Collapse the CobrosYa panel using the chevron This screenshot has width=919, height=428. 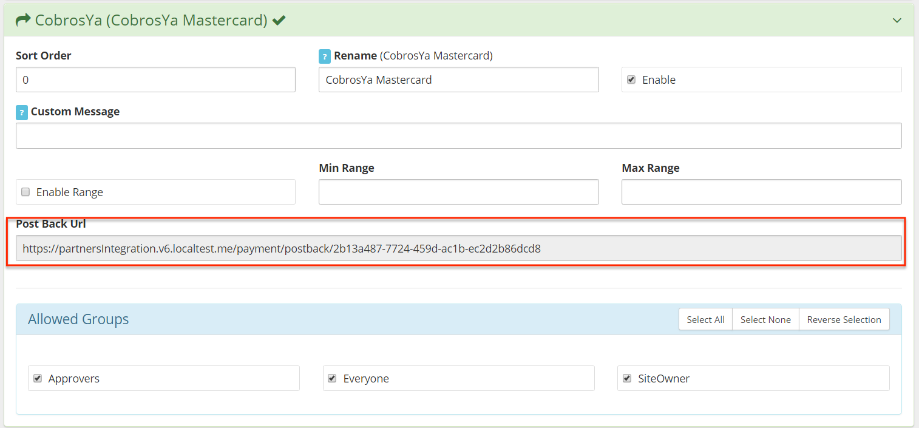point(897,21)
